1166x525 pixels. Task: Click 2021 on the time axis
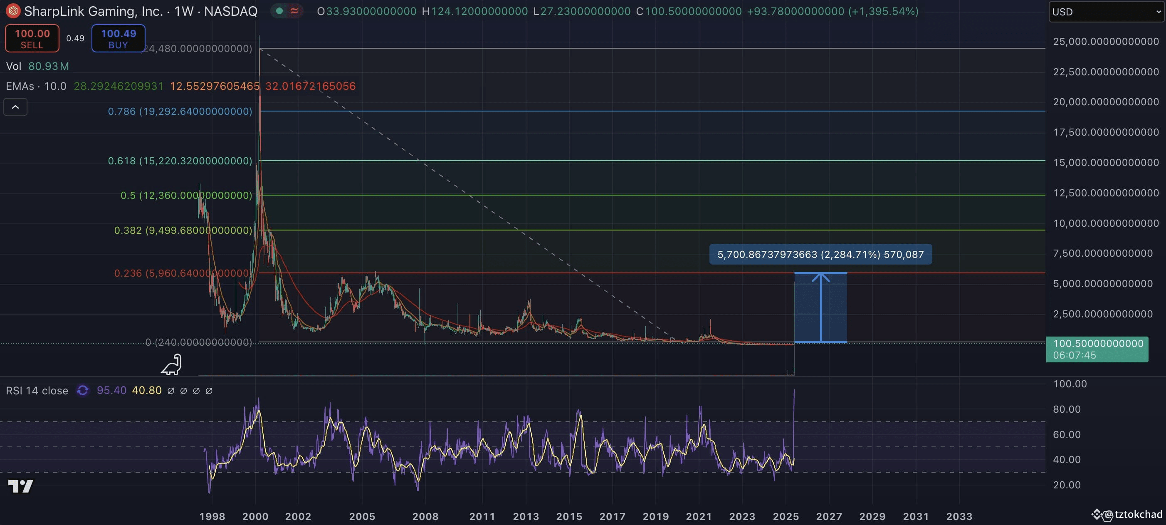coord(699,516)
